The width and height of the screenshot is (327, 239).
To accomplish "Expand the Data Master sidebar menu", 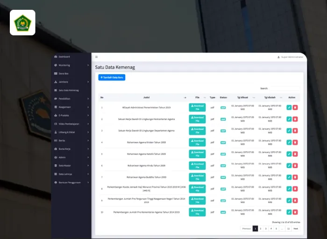I will pyautogui.click(x=71, y=166).
